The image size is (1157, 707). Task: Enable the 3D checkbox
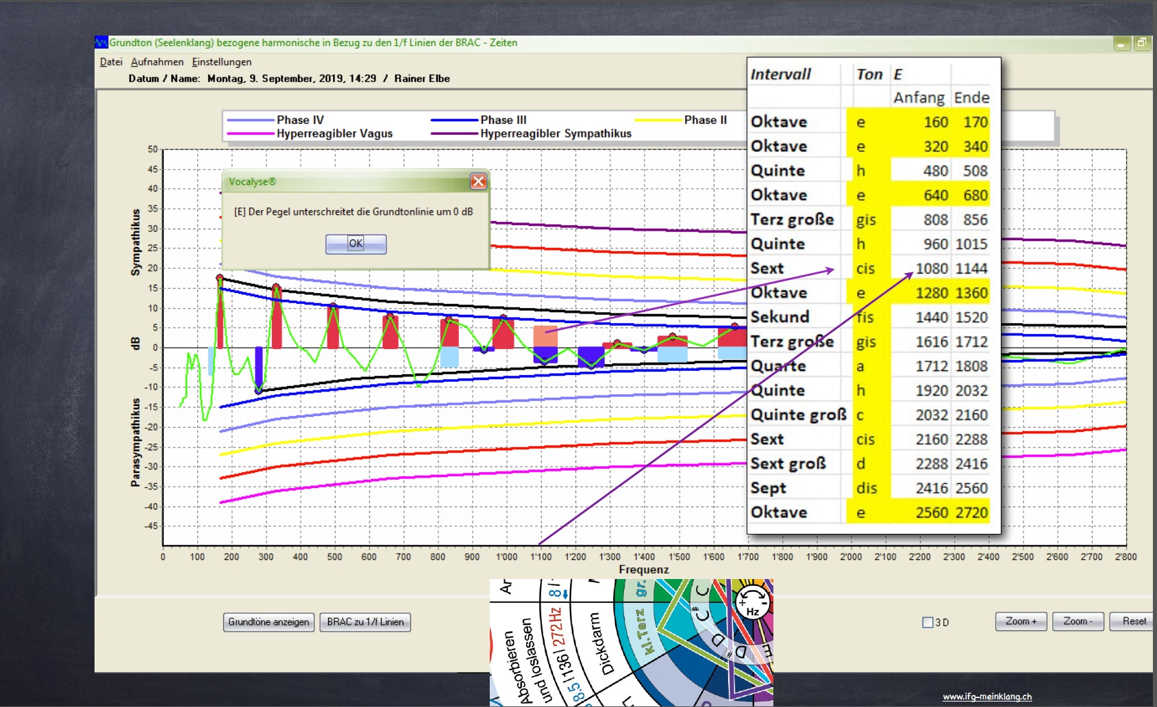(928, 622)
